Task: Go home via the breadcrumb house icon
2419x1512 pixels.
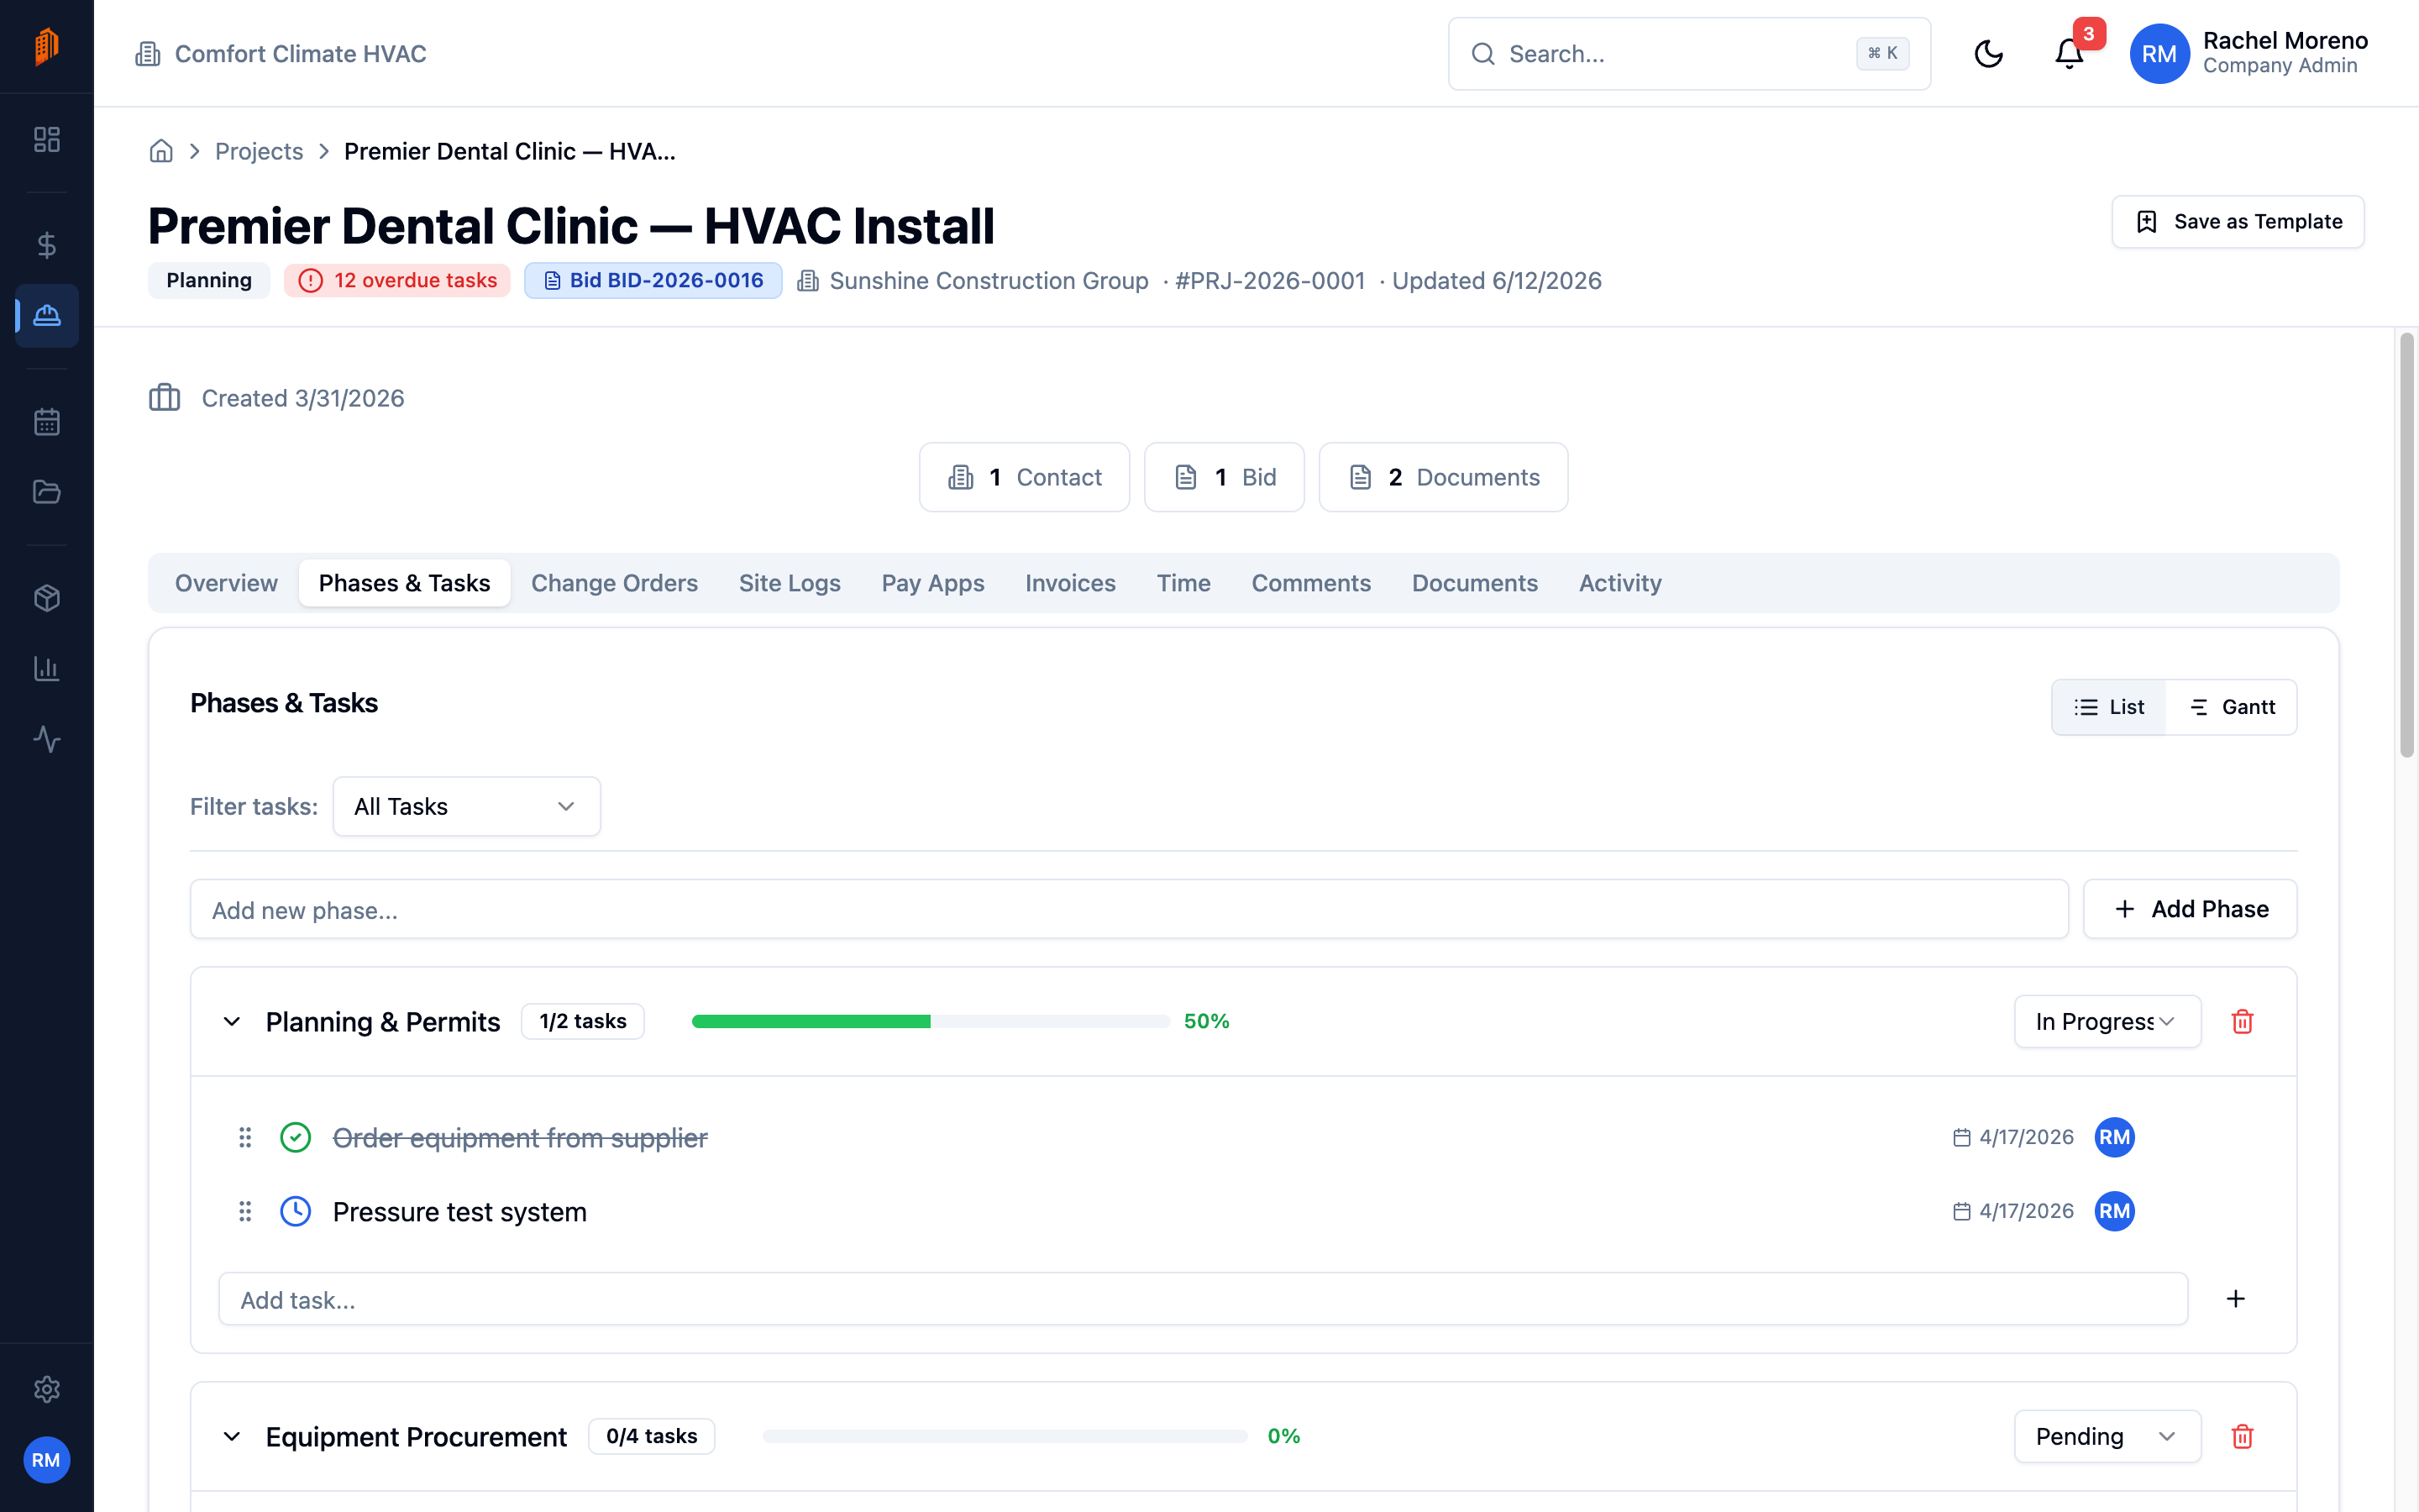Action: 161,151
